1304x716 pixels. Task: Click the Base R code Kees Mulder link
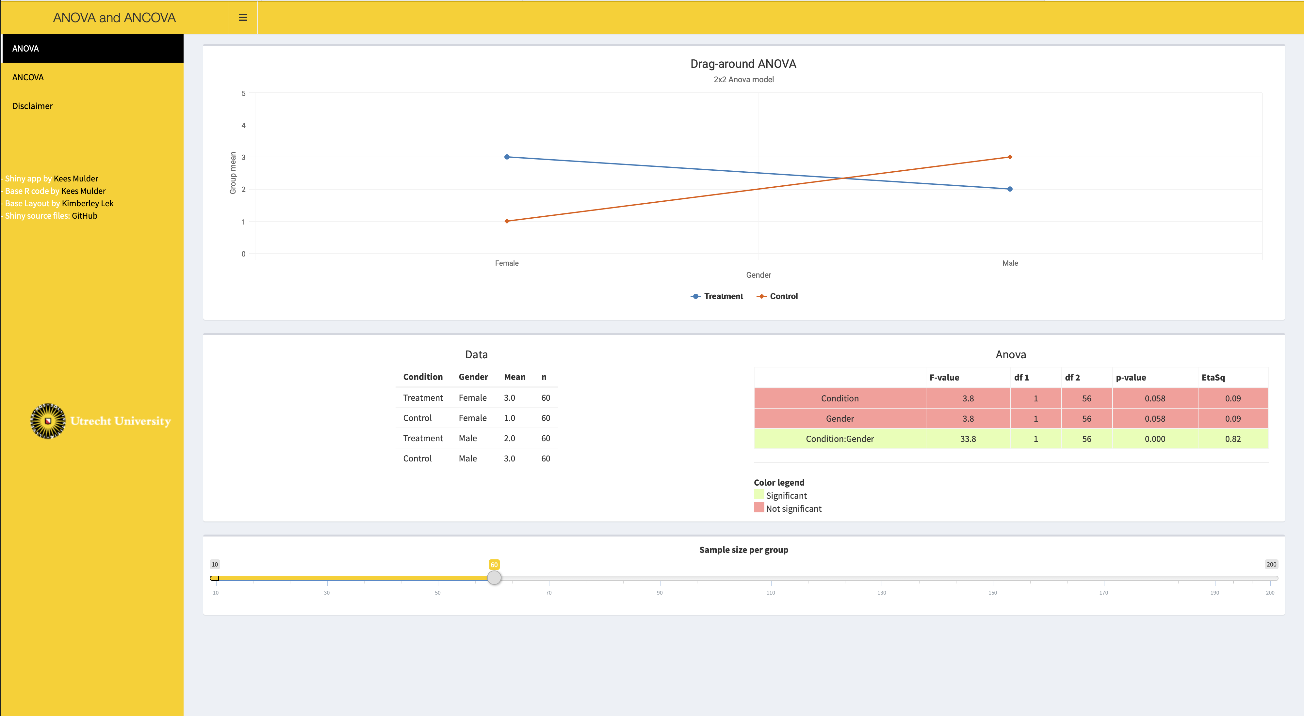[x=84, y=191]
